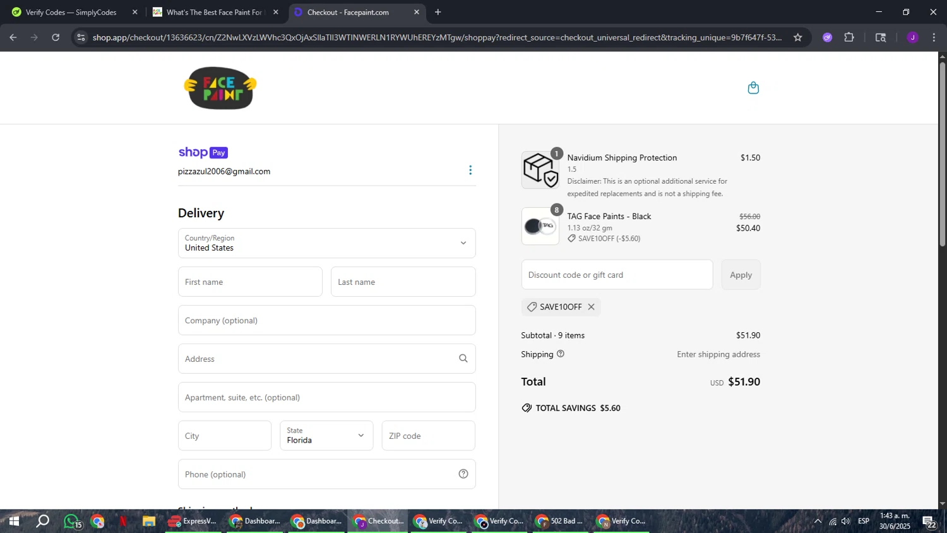Open the Chrome profile avatar

click(x=912, y=37)
